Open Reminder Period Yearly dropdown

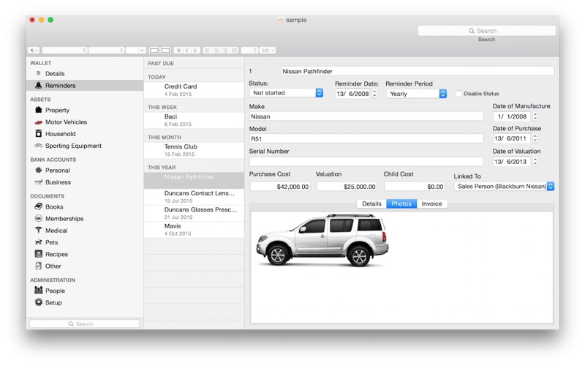[416, 94]
